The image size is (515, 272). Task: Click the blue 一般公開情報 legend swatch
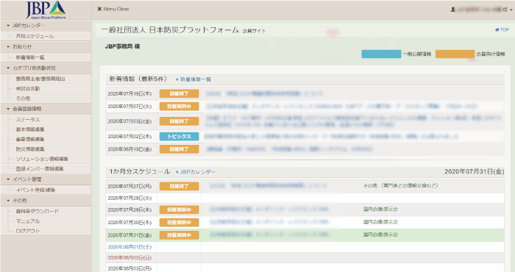click(381, 54)
